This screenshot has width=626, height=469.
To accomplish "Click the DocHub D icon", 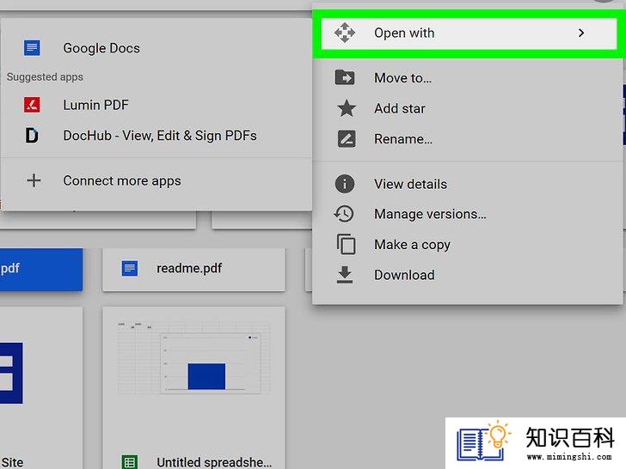I will click(32, 136).
